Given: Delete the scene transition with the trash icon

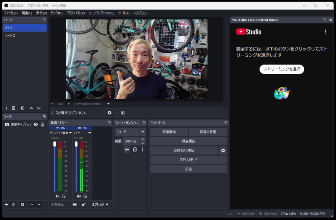Looking at the screenshot, I should [135, 149].
